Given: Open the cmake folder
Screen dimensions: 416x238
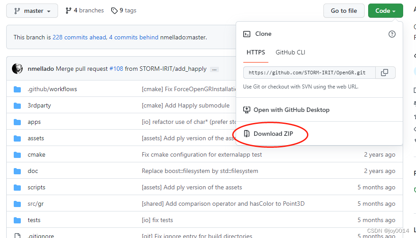Looking at the screenshot, I should [36, 154].
